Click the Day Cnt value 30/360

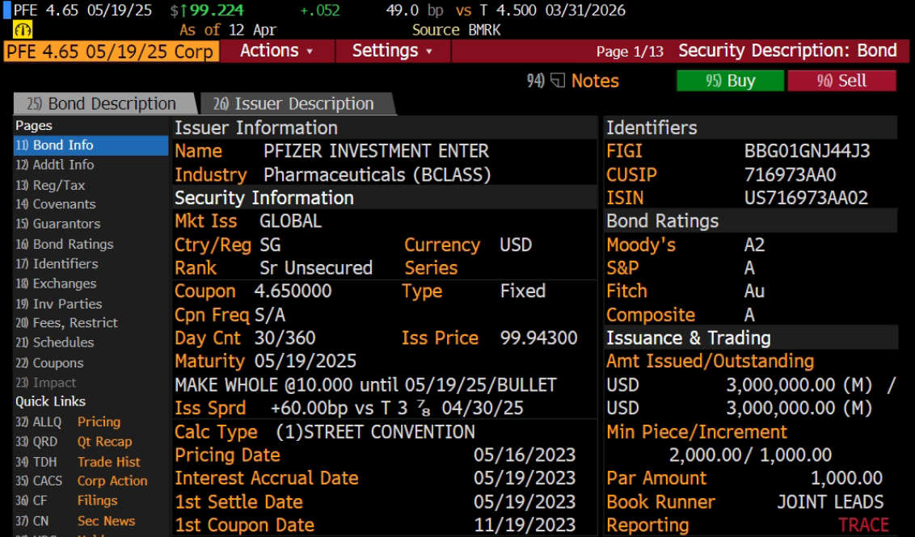(x=285, y=338)
